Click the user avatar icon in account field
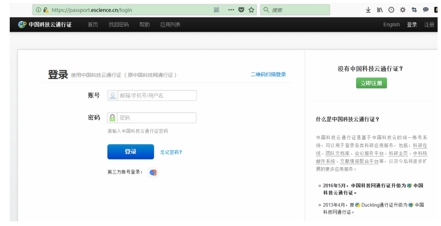 pos(113,96)
